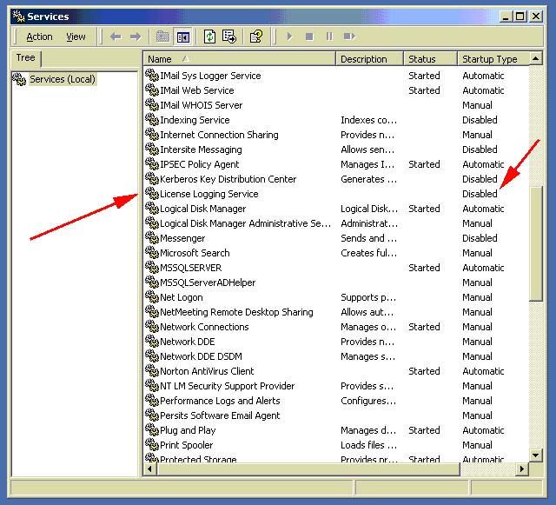
Task: Select the Tree tab
Action: coord(26,58)
